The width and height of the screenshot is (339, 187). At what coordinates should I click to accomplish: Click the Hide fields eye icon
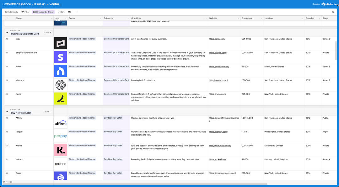pyautogui.click(x=6, y=12)
